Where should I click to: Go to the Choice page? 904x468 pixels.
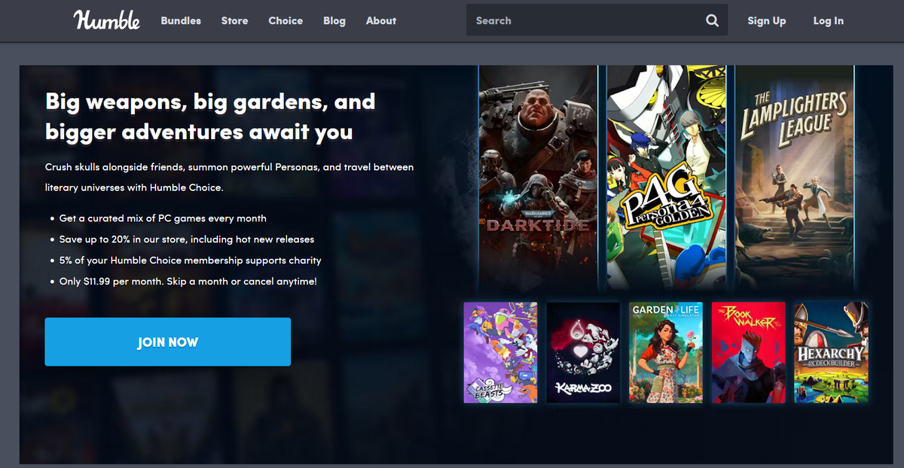(x=286, y=20)
